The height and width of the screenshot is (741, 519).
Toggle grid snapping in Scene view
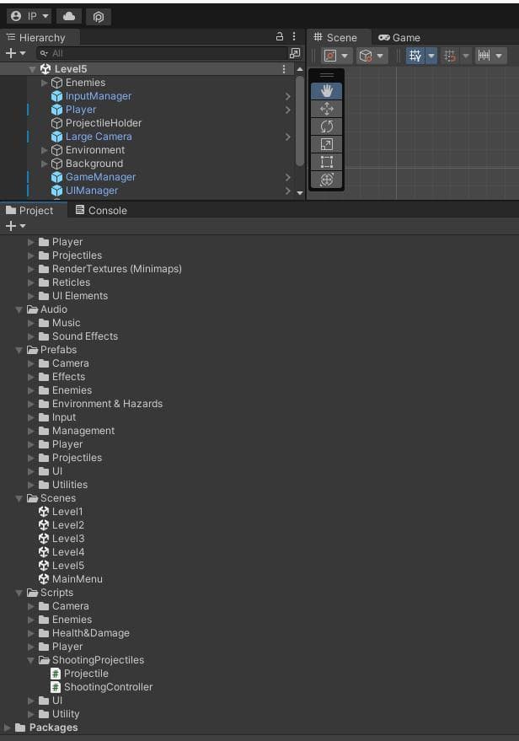tap(449, 56)
